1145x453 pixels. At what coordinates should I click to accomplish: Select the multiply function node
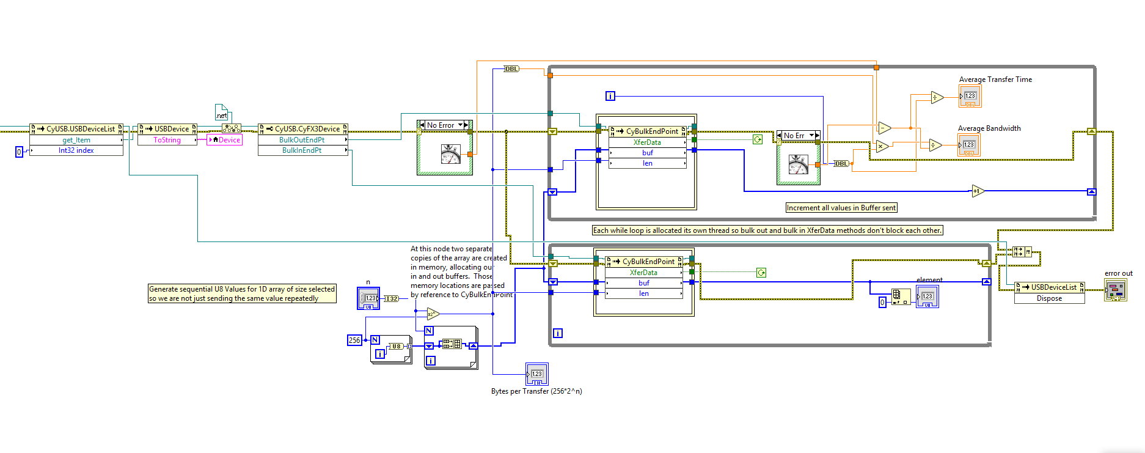tap(880, 145)
